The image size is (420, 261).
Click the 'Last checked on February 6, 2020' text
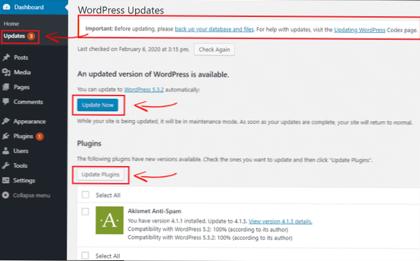pyautogui.click(x=133, y=49)
